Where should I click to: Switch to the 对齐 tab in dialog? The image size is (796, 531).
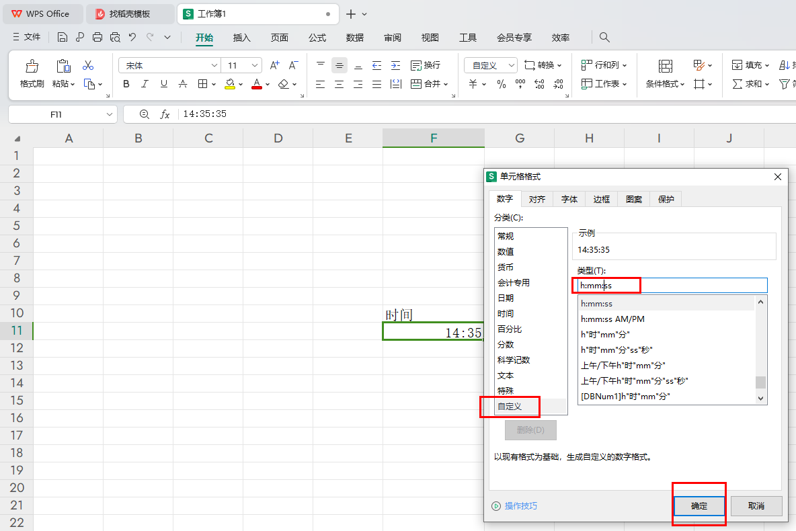pyautogui.click(x=536, y=199)
